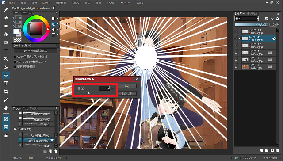
Task: Click the 不透明度 opacity slider
Action: (251, 24)
